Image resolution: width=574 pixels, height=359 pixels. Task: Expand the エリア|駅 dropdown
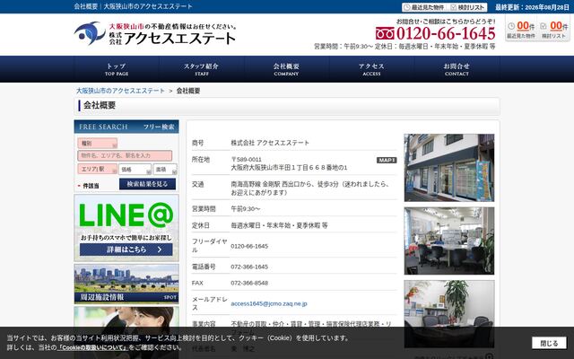point(98,169)
